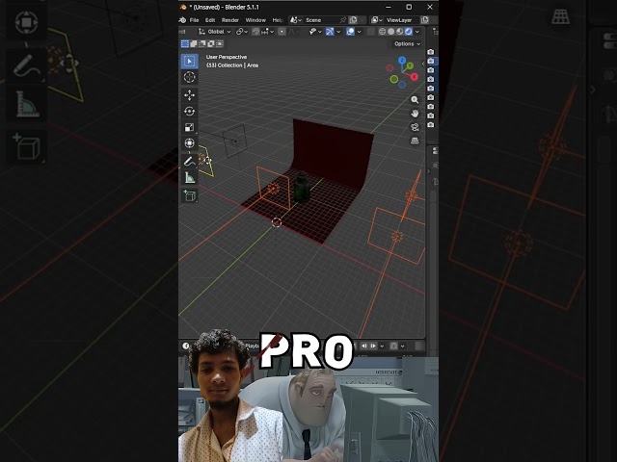Open the scene browse dropdown

(296, 19)
